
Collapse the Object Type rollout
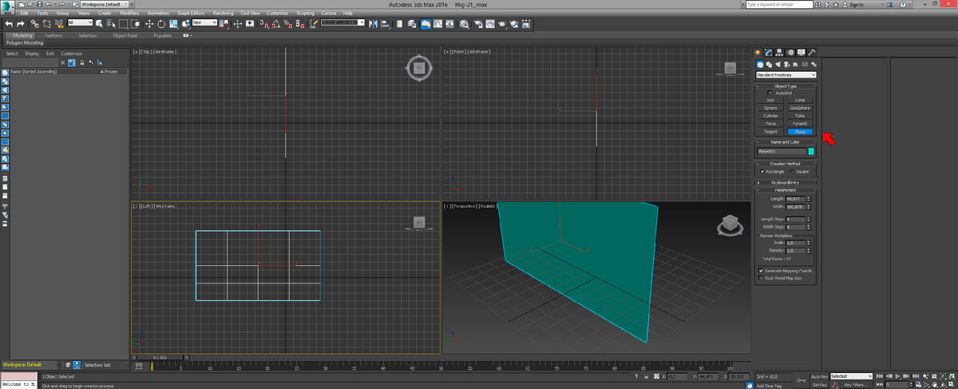[x=786, y=86]
